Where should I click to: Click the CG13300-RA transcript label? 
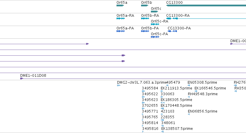pos(178,16)
